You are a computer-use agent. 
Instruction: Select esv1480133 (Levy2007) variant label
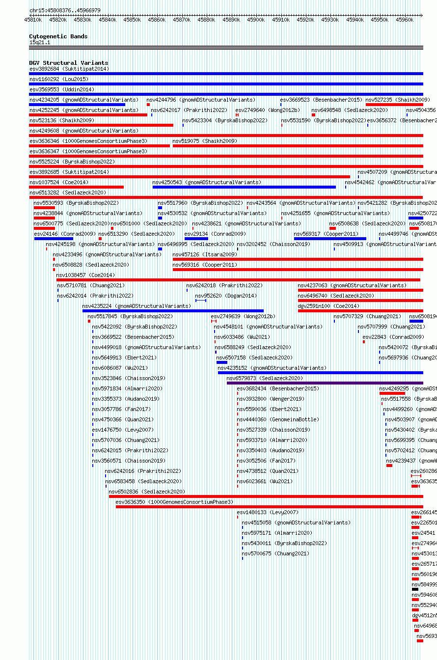click(268, 512)
